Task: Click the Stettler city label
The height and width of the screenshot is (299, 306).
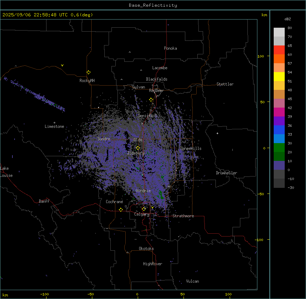Action: click(225, 84)
